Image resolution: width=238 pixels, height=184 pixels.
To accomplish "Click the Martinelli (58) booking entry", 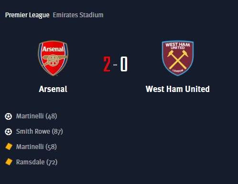I will pos(36,147).
